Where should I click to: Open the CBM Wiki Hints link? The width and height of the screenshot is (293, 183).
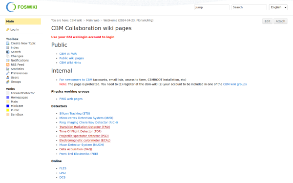coord(70,63)
